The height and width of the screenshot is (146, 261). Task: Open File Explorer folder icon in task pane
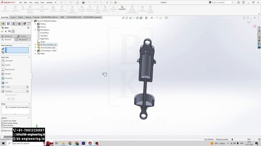coord(259,34)
